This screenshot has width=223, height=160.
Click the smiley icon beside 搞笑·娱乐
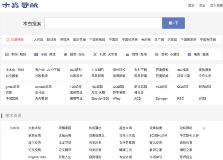click(x=65, y=55)
